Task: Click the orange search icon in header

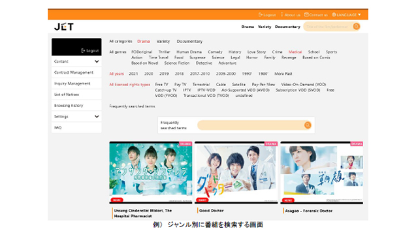Action: pos(356,26)
